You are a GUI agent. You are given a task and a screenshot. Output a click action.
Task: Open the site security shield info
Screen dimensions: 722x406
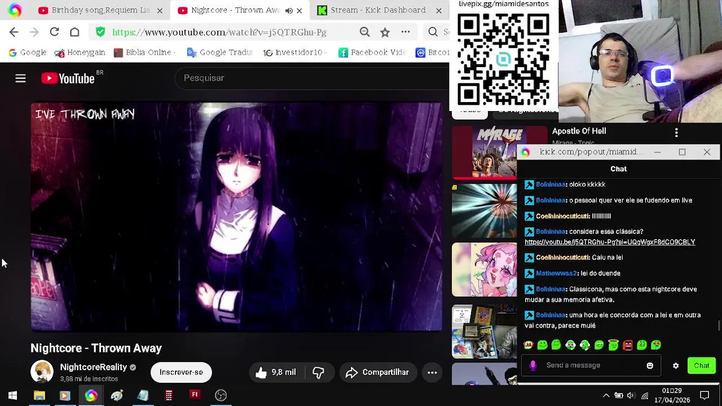pyautogui.click(x=100, y=32)
